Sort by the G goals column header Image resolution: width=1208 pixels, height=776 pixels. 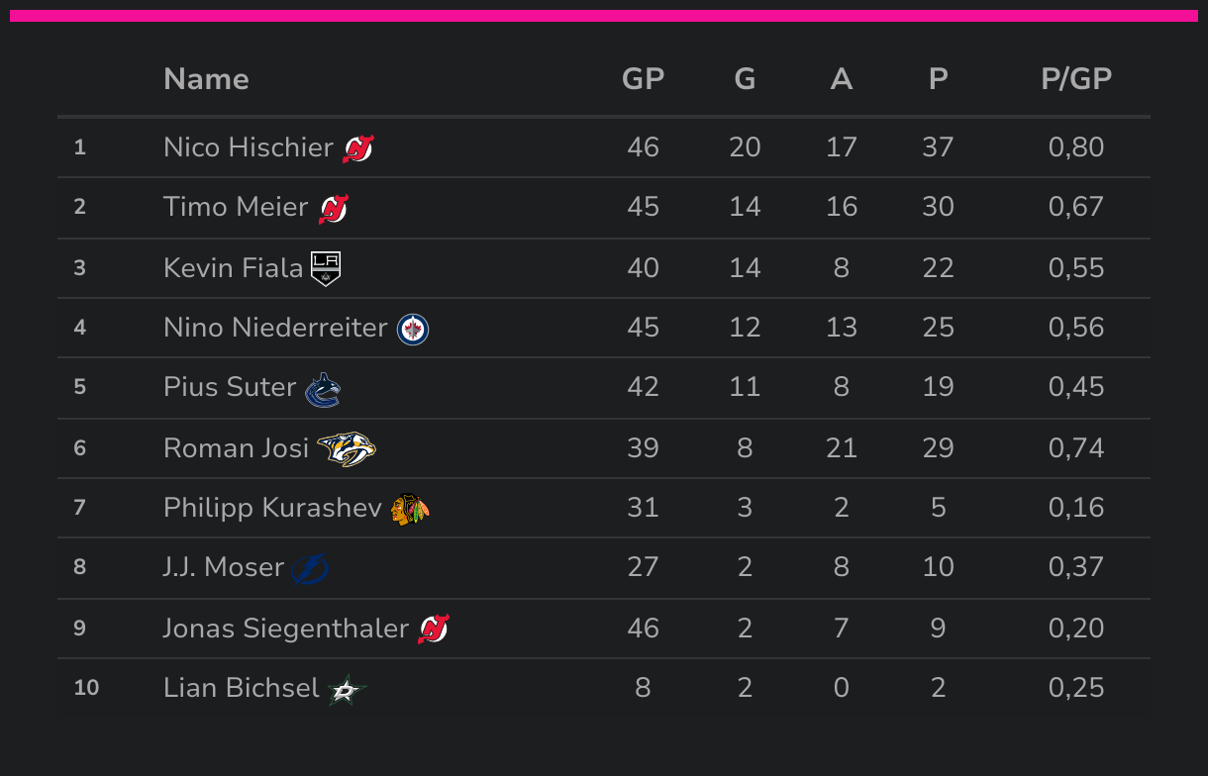click(745, 79)
